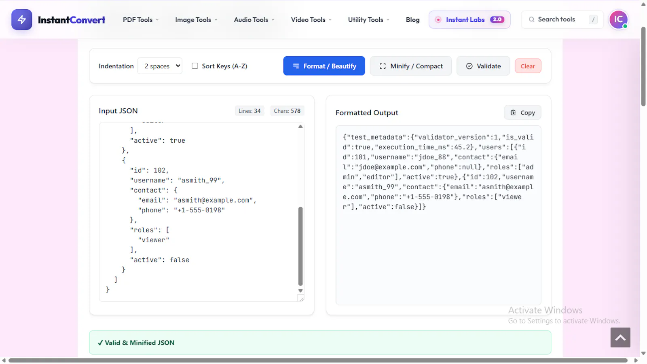Click the "email": "asmith@example.com" line

point(197,200)
